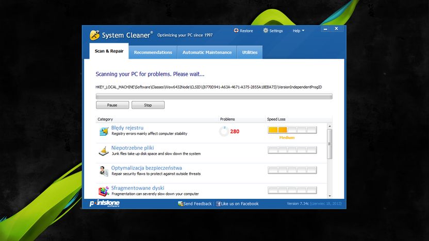This screenshot has width=429, height=241.
Task: Click the Błędy rejestru registry icon
Action: 104,131
